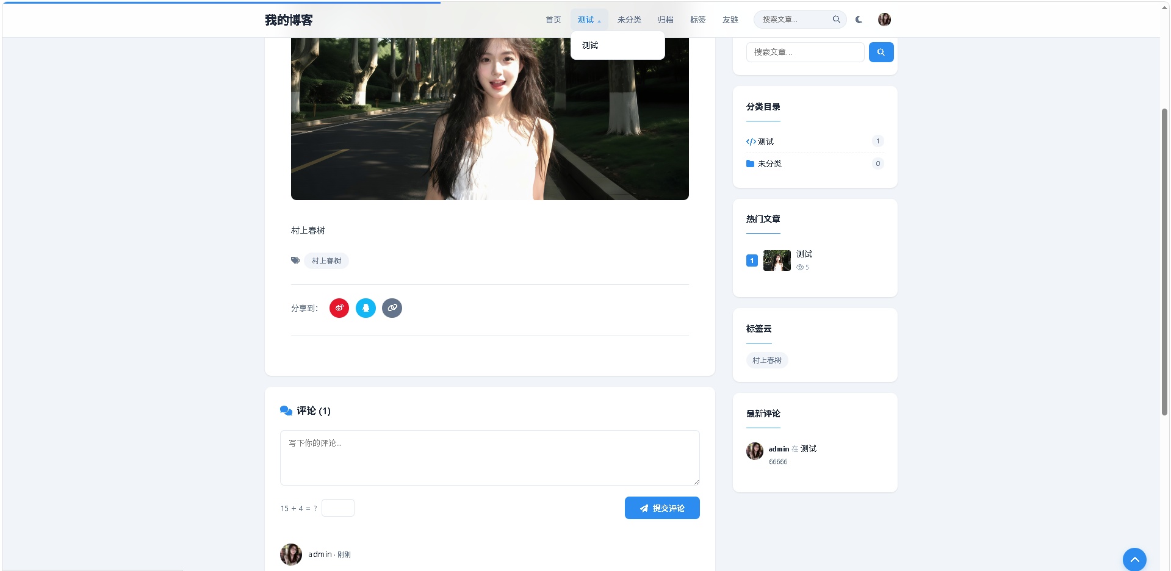Click the rank 1 badge in hot articles
Screen dimensions: 1171x571
[x=752, y=260]
